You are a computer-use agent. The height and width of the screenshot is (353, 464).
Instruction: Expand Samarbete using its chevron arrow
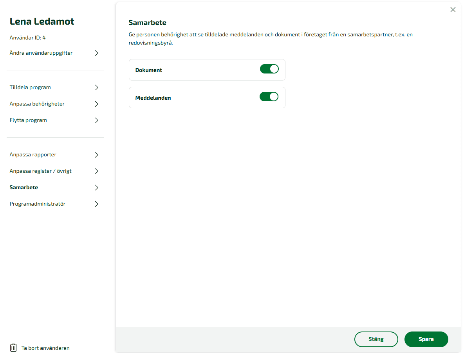coord(96,188)
